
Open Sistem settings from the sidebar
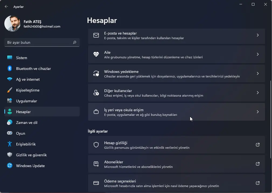(x=21, y=58)
